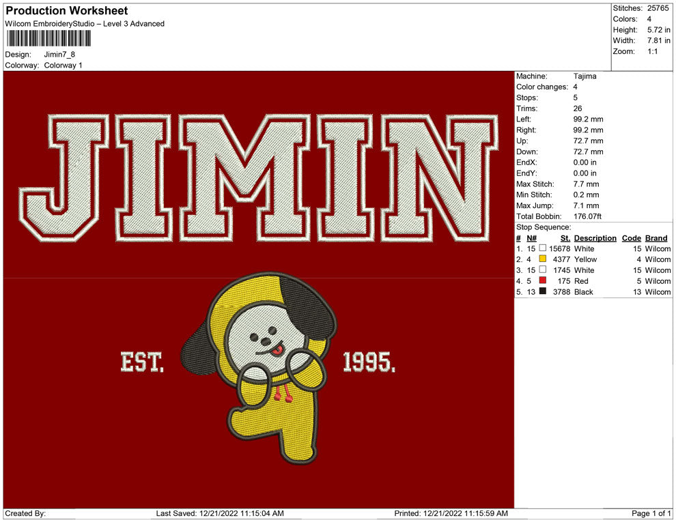
Task: Click the yellow-hooded puppy character design
Action: tap(259, 368)
